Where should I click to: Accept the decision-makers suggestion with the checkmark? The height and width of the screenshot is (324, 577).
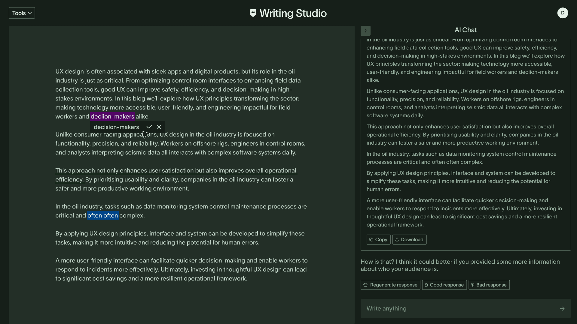pyautogui.click(x=149, y=127)
